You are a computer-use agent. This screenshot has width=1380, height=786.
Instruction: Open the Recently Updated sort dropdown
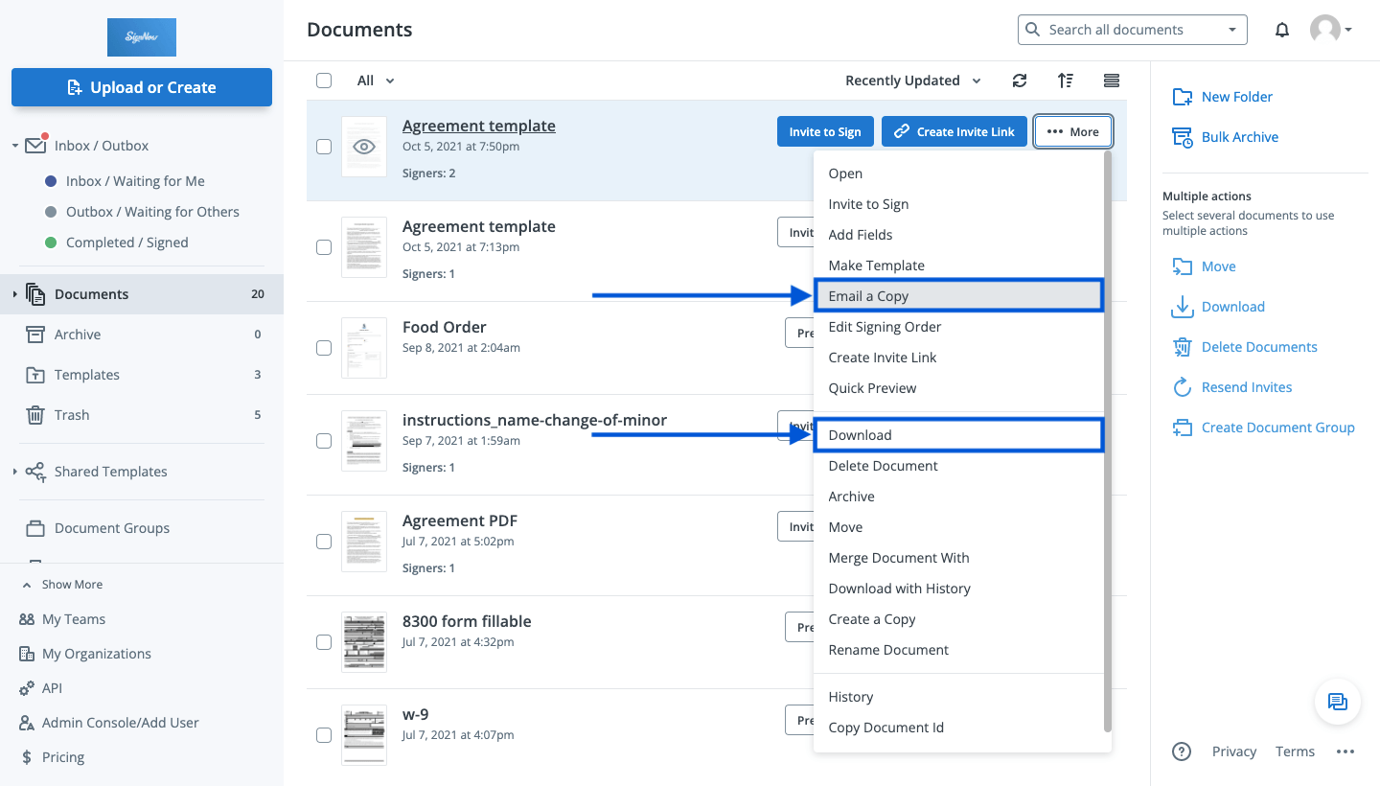[x=911, y=81]
